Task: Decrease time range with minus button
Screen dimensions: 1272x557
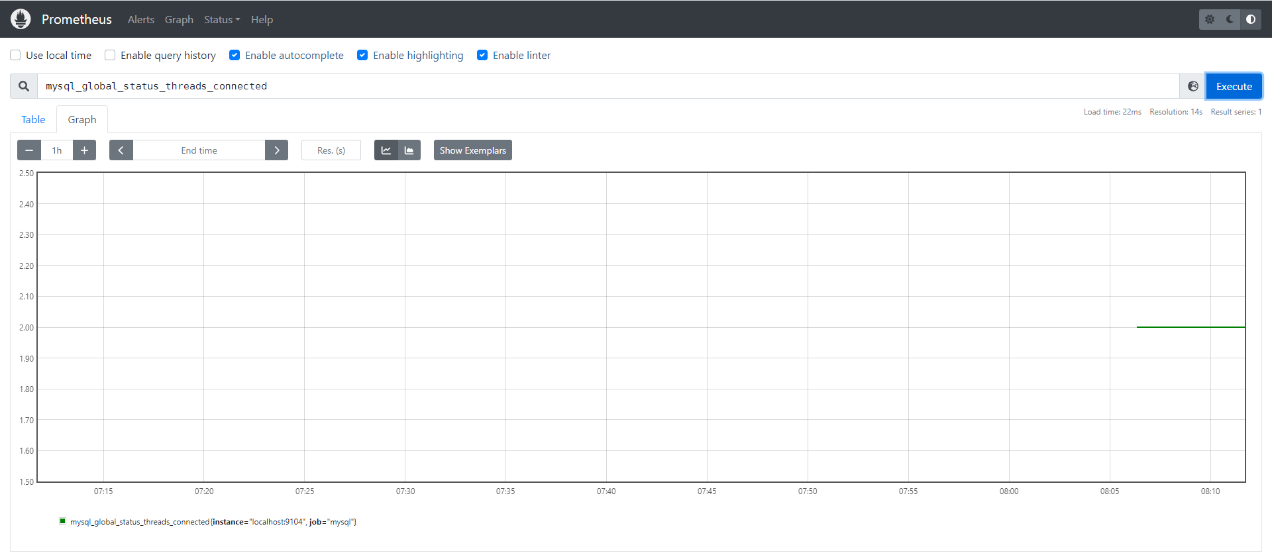Action: pos(29,150)
